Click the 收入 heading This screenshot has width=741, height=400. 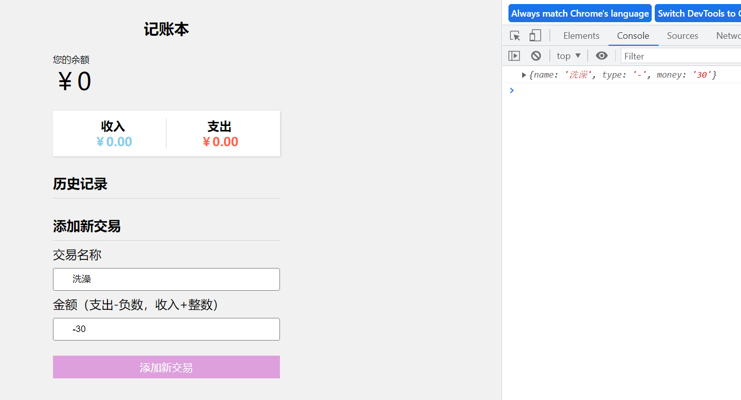click(x=113, y=126)
